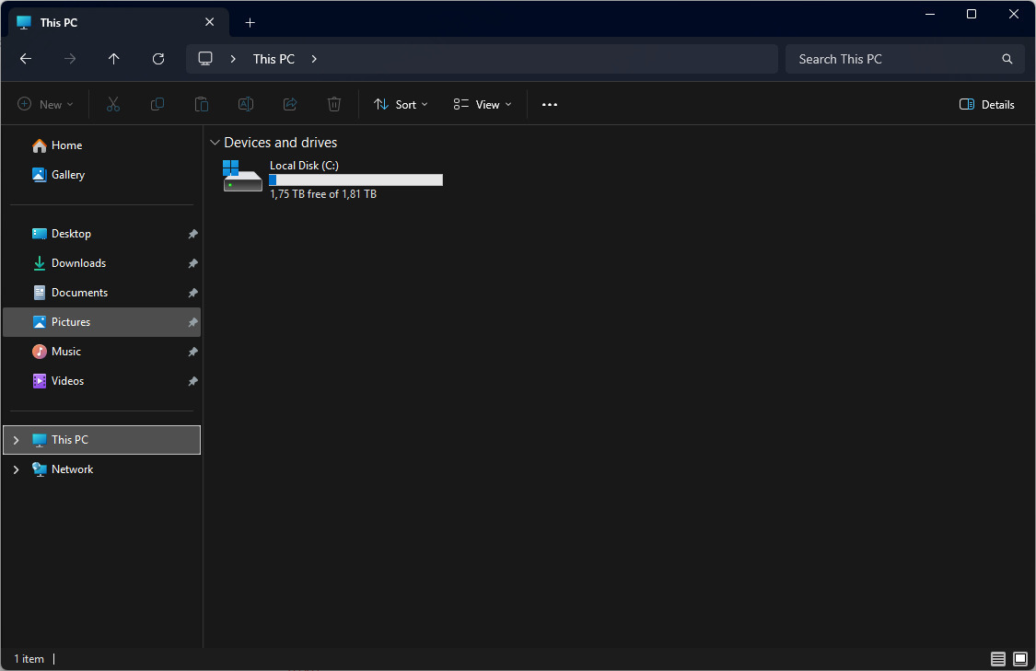Select Network in navigation pane
Screen dimensions: 1036x671
[101, 469]
